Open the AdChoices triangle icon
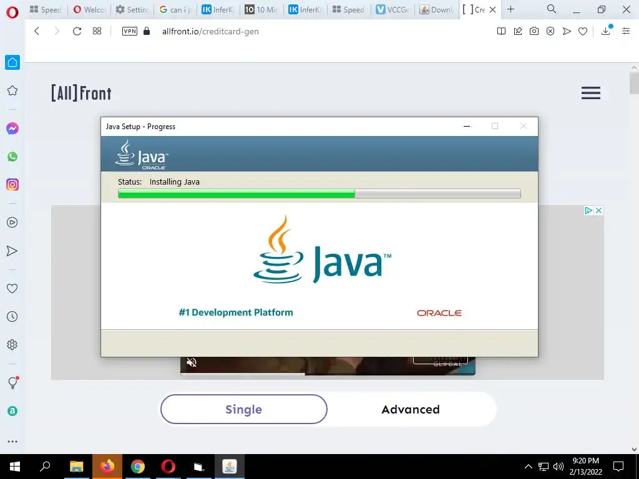Viewport: 639px width, 479px height. [x=588, y=211]
